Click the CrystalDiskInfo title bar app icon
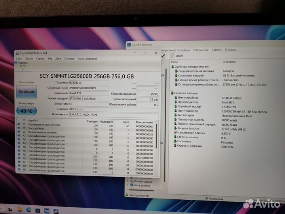Screen dimensions: 285x214 click(x=17, y=53)
